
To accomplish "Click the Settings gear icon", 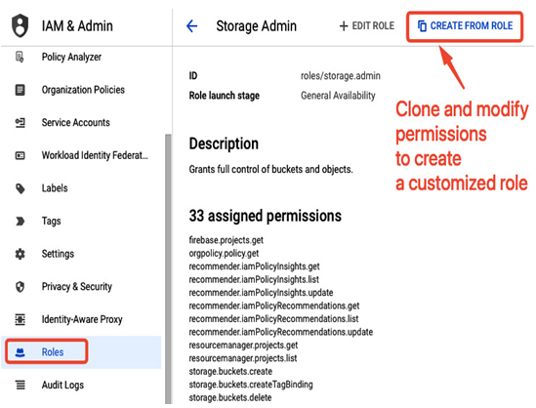I will click(20, 254).
